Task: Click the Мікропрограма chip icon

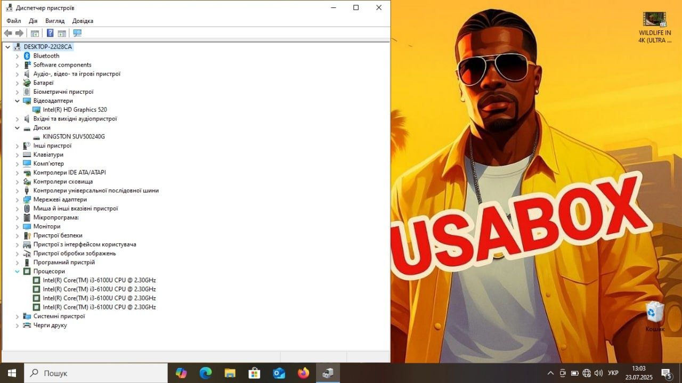Action: click(x=27, y=217)
